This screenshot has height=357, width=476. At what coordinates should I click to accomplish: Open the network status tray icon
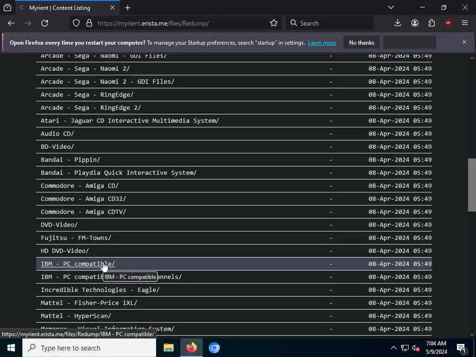pyautogui.click(x=405, y=348)
